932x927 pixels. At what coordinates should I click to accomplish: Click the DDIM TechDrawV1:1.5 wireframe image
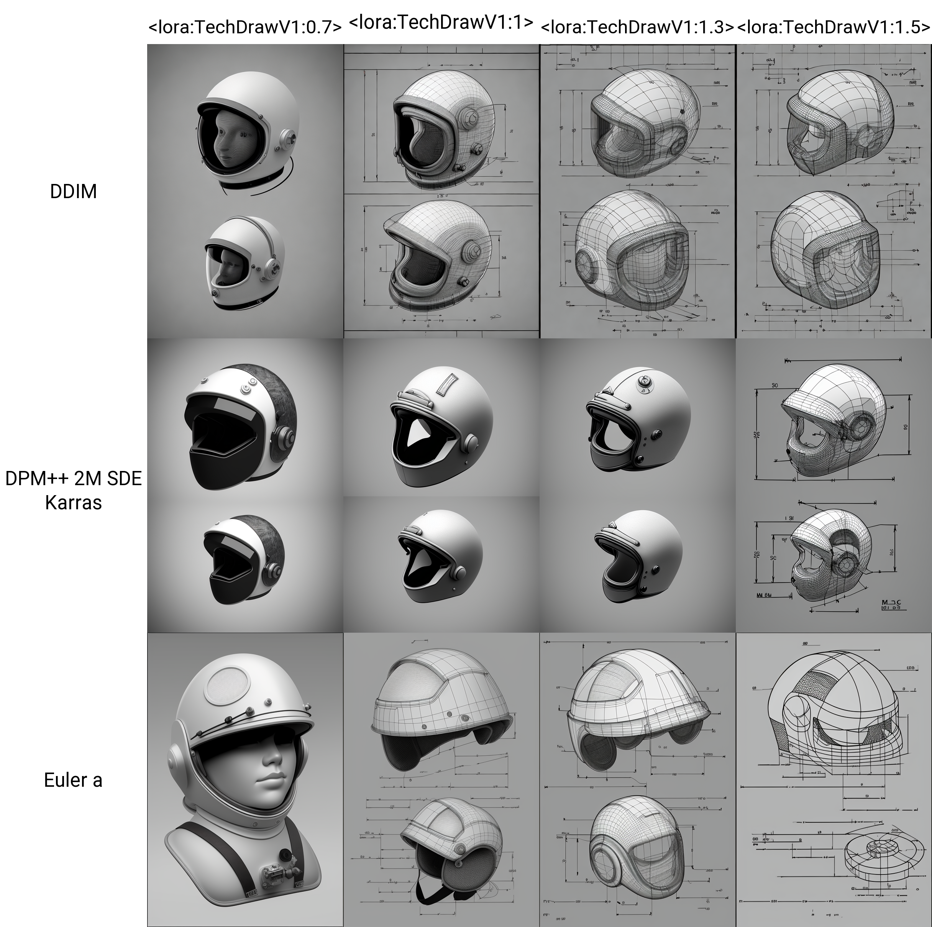click(834, 191)
